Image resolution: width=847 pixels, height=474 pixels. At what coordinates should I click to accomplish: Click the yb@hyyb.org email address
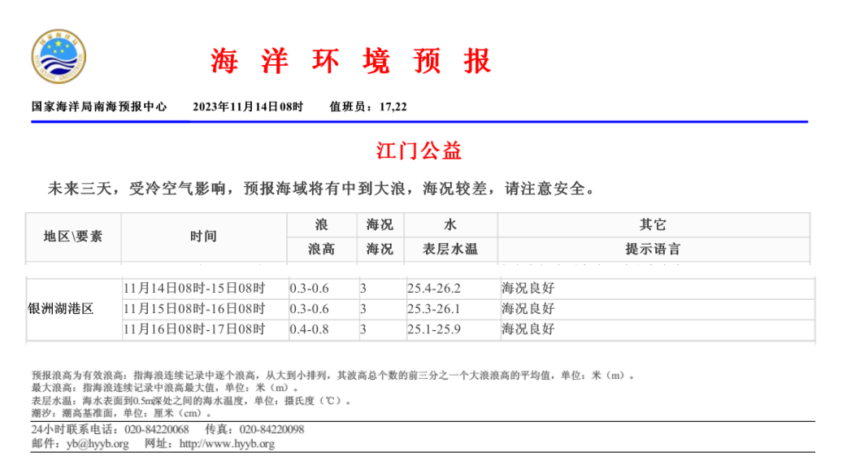click(98, 444)
